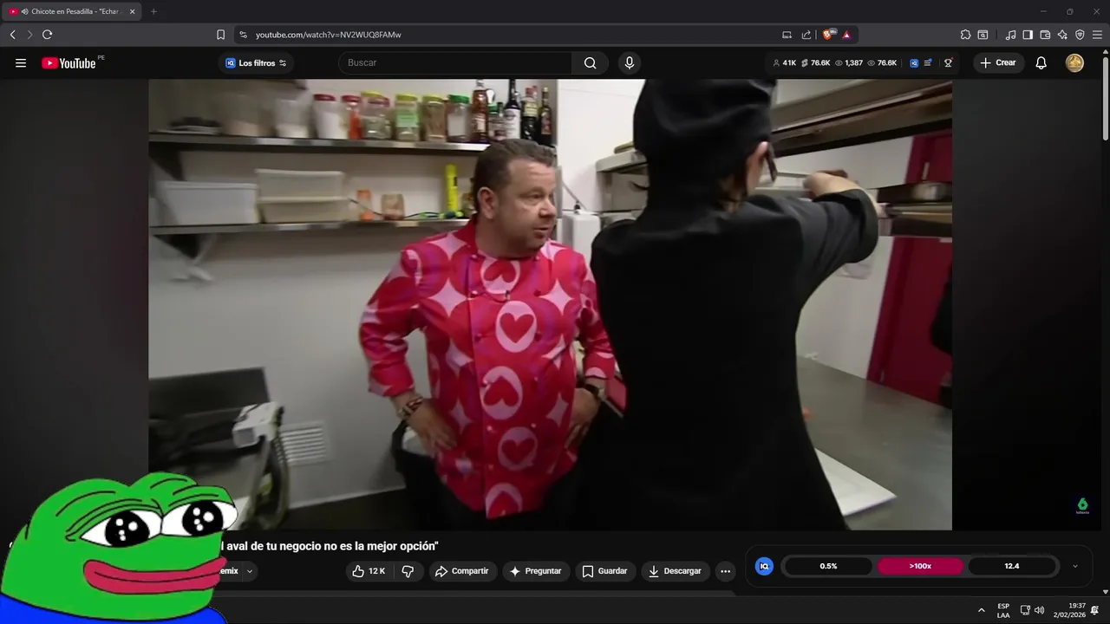Dislike the video
Viewport: 1110px width, 624px height.
(x=408, y=571)
